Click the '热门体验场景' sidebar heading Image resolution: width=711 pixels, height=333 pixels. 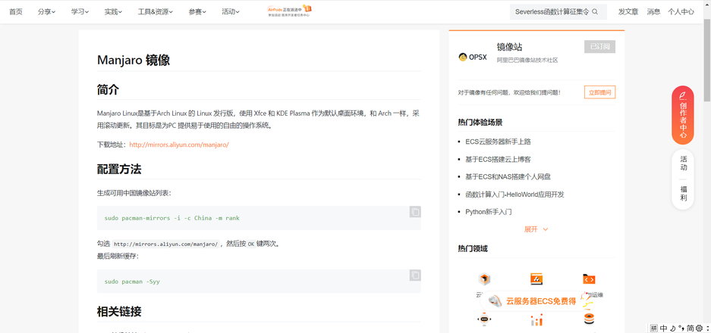tap(480, 122)
